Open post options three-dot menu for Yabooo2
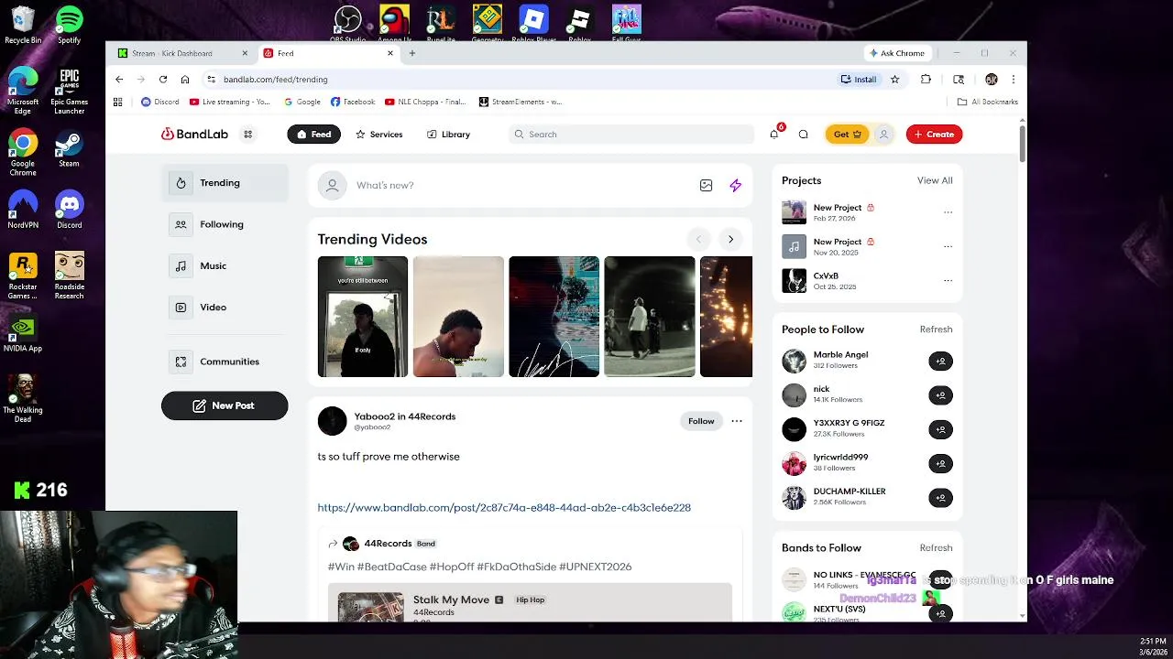Image resolution: width=1173 pixels, height=659 pixels. click(737, 421)
